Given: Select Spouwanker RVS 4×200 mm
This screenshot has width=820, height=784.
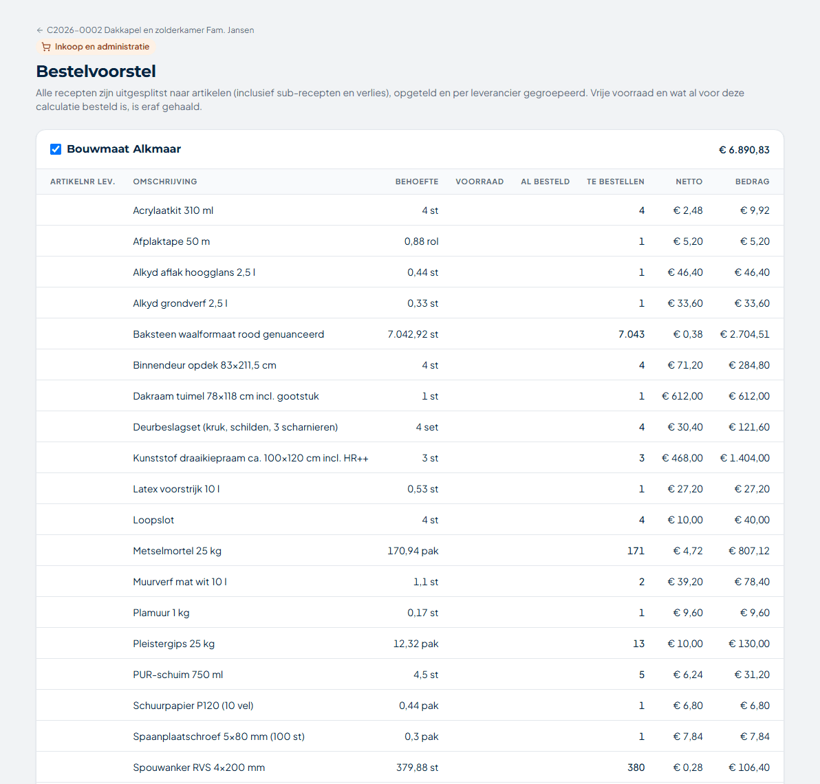Looking at the screenshot, I should pyautogui.click(x=199, y=767).
